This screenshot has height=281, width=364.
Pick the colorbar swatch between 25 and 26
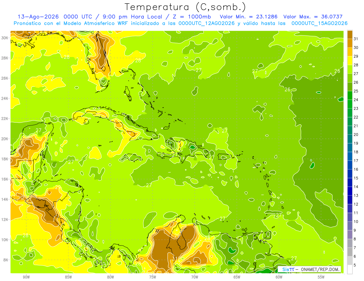click(x=350, y=87)
